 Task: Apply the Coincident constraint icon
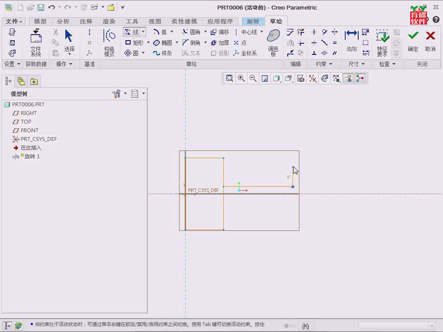tap(324, 53)
